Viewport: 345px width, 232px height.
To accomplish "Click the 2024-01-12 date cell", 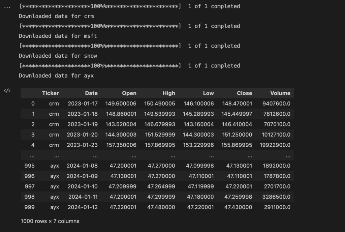I will tap(83, 207).
